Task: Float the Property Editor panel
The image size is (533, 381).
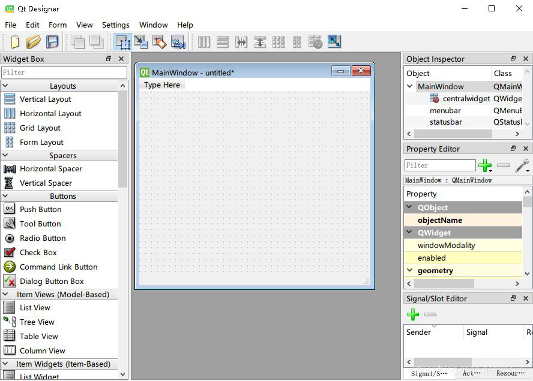Action: pyautogui.click(x=513, y=149)
